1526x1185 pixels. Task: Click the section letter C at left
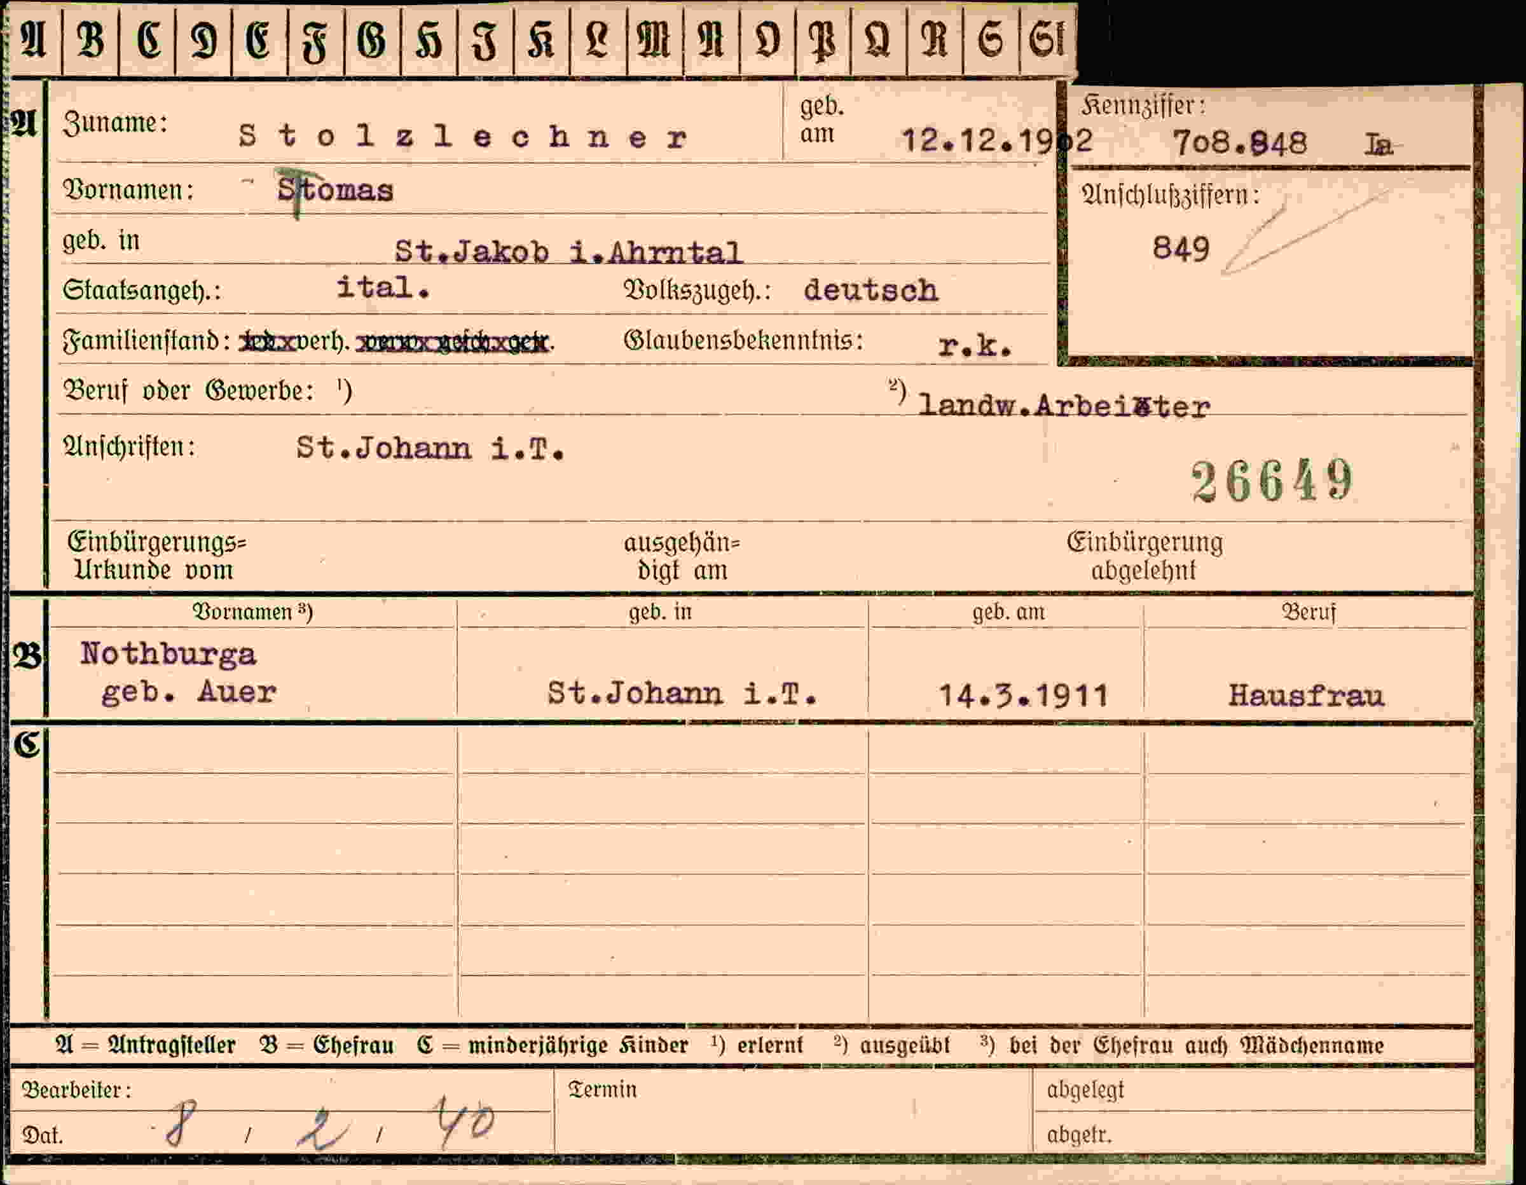pyautogui.click(x=27, y=744)
